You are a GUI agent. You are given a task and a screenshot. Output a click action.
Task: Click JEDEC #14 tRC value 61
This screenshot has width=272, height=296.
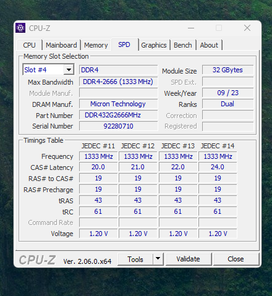(218, 211)
